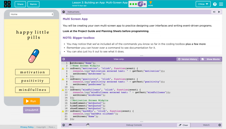
Task: Open the Copyright link
Action: (x=41, y=127)
